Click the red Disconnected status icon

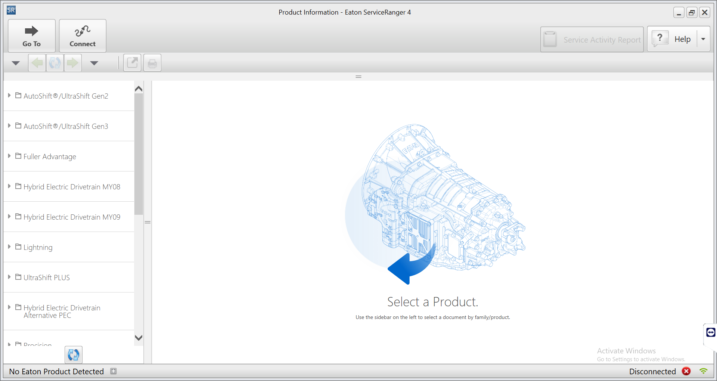pos(686,371)
